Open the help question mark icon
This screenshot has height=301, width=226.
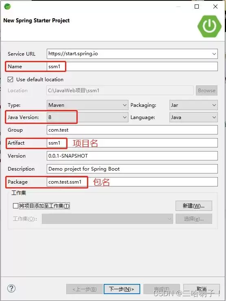[11, 288]
